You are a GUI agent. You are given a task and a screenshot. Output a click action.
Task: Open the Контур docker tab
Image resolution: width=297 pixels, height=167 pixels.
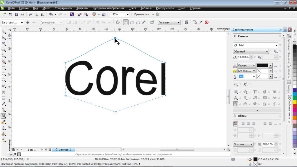point(289,87)
